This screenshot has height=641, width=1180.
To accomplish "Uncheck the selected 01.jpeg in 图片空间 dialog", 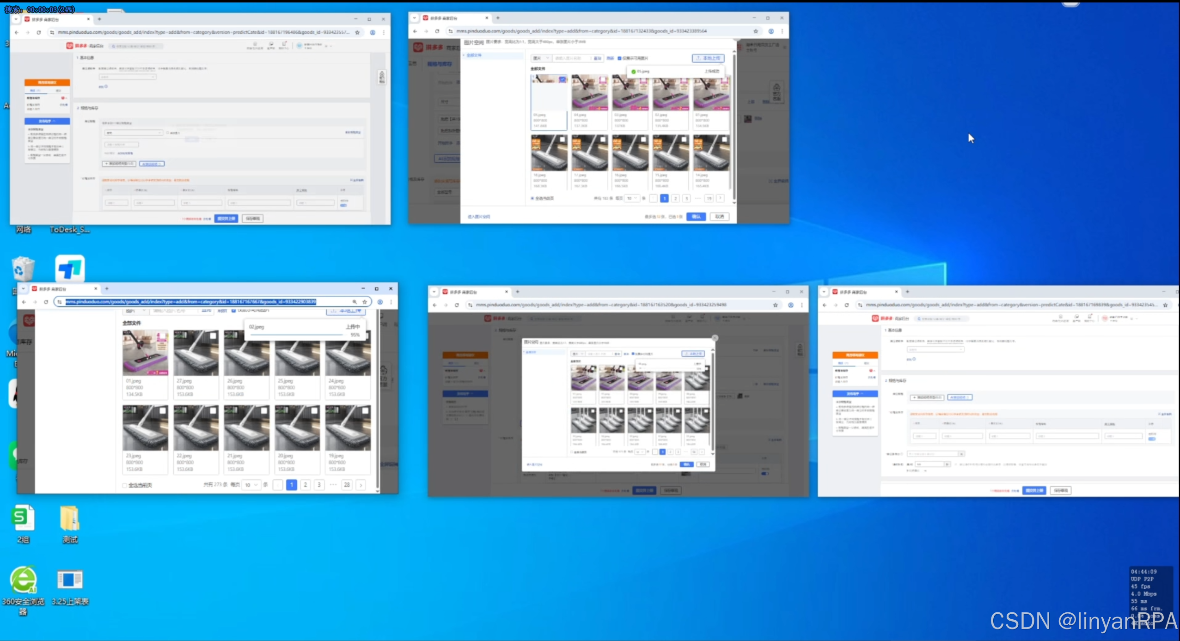I will (562, 79).
